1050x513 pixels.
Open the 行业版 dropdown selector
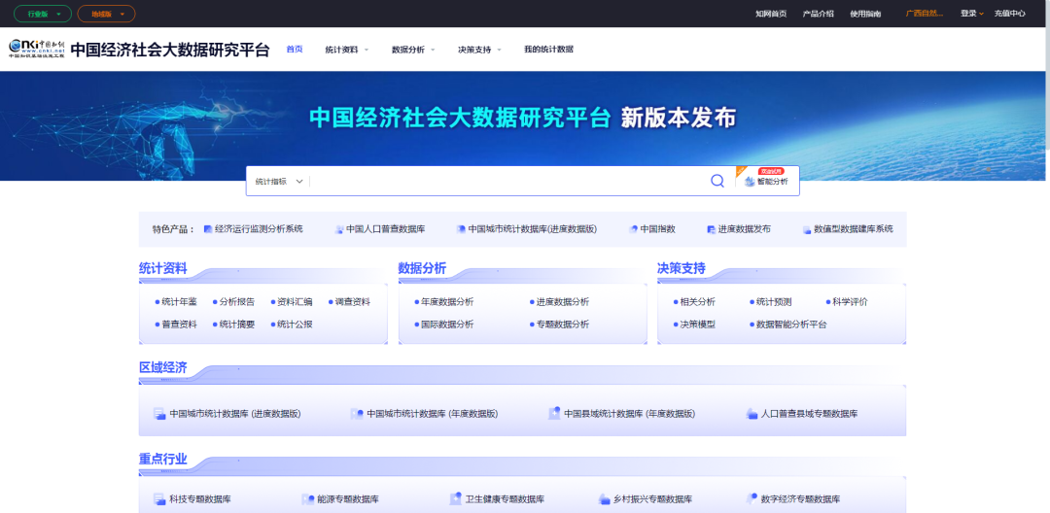[x=43, y=14]
